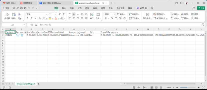Click the 查找 Find button
This screenshot has height=90, width=207.
click(195, 18)
